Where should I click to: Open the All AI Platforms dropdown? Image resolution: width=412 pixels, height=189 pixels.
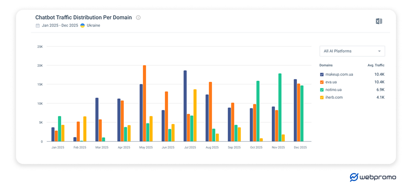[x=352, y=51]
